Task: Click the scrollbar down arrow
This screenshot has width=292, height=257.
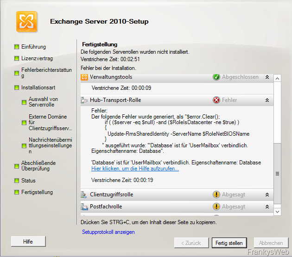Action: pos(278,211)
